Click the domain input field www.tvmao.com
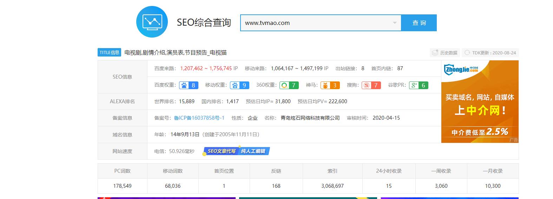The width and height of the screenshot is (553, 199). click(x=316, y=23)
